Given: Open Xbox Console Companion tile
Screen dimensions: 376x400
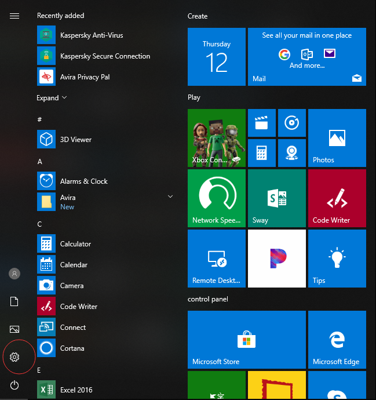Looking at the screenshot, I should pyautogui.click(x=217, y=138).
